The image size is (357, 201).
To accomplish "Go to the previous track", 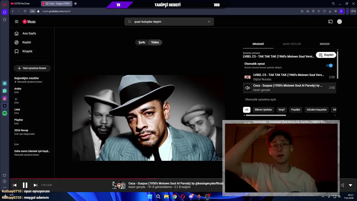I will 15,185.
